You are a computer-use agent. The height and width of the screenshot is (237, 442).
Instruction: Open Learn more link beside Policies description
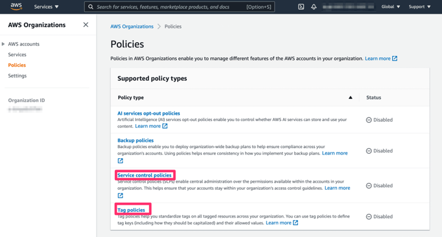click(x=378, y=59)
